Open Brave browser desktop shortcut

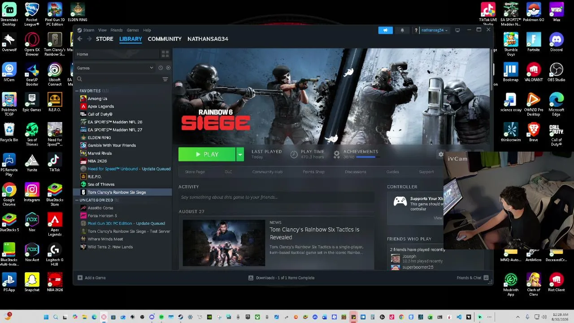point(533,132)
